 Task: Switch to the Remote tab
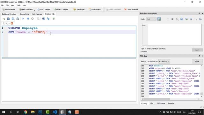(x=171, y=103)
